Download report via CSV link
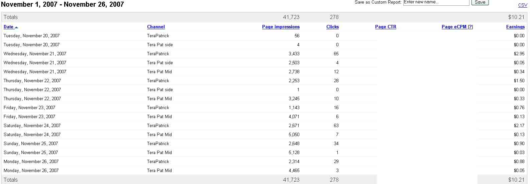Screen dimensions: 530x184 pos(522,5)
